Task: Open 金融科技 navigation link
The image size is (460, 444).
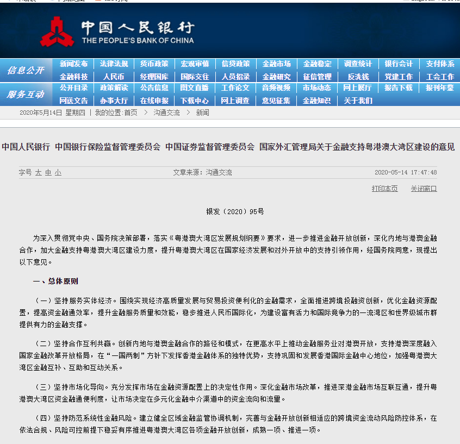Action: coord(73,77)
